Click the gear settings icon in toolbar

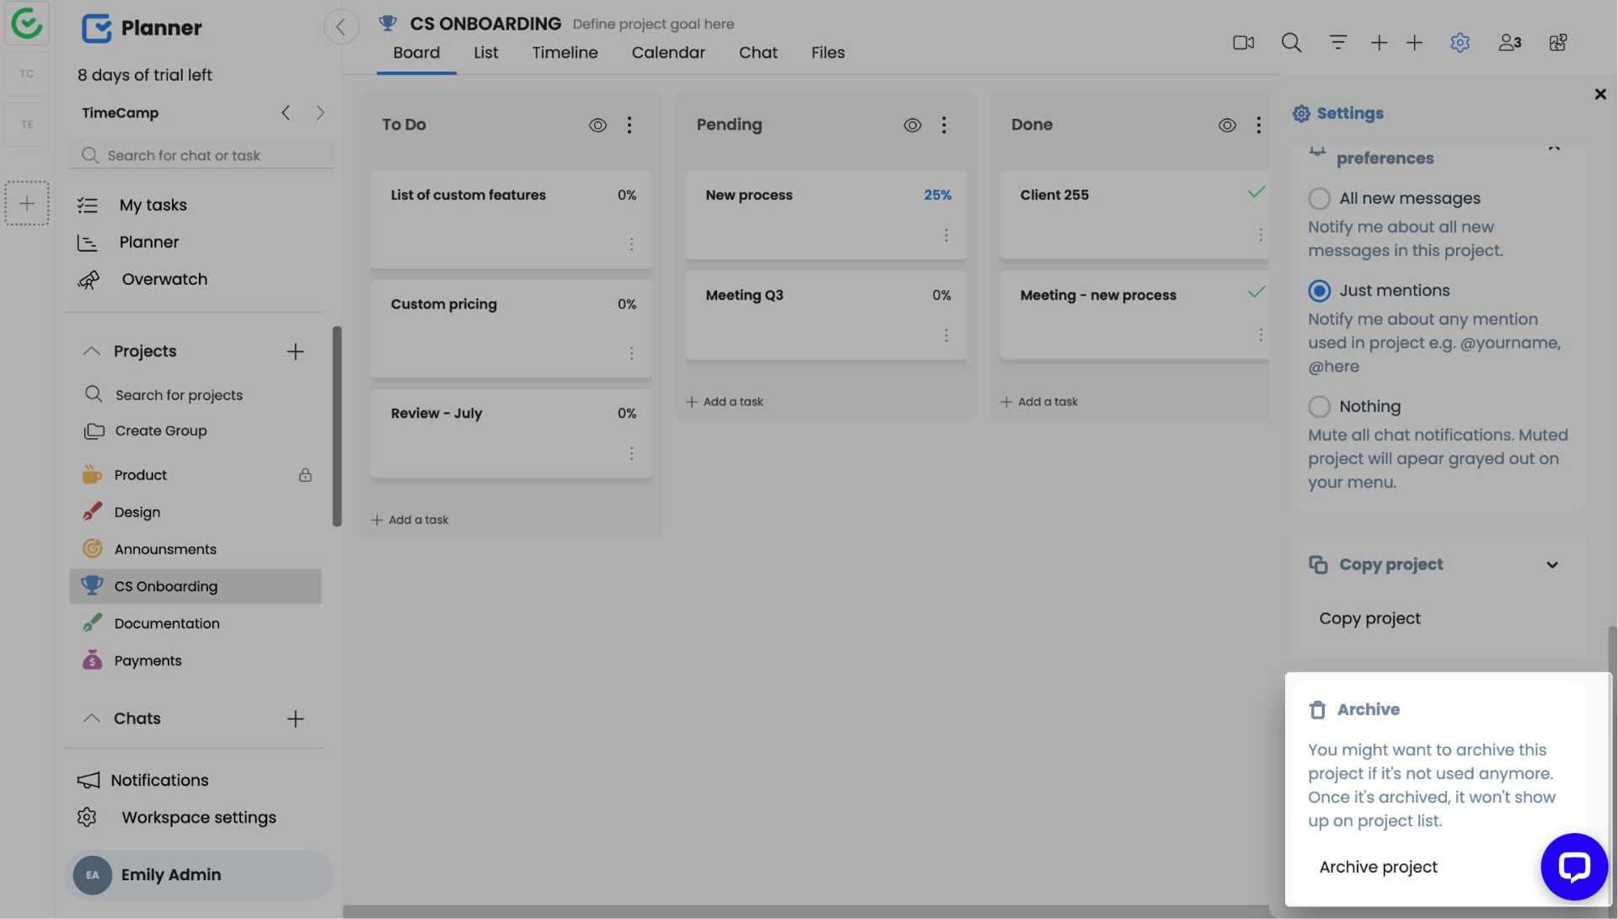point(1460,42)
